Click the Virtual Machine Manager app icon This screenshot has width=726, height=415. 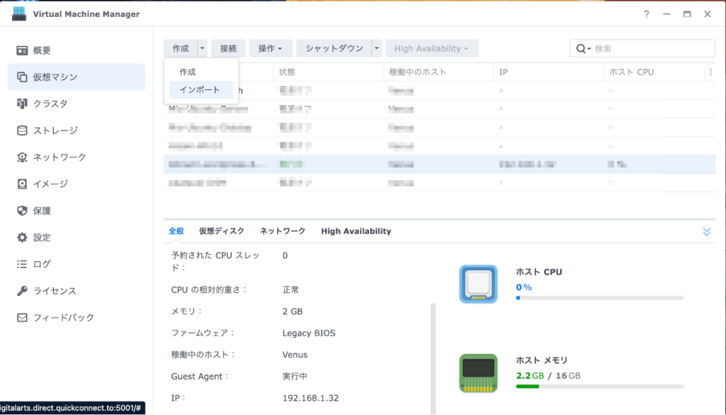tap(19, 14)
